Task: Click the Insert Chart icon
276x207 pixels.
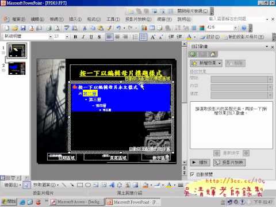Action: 144,28
